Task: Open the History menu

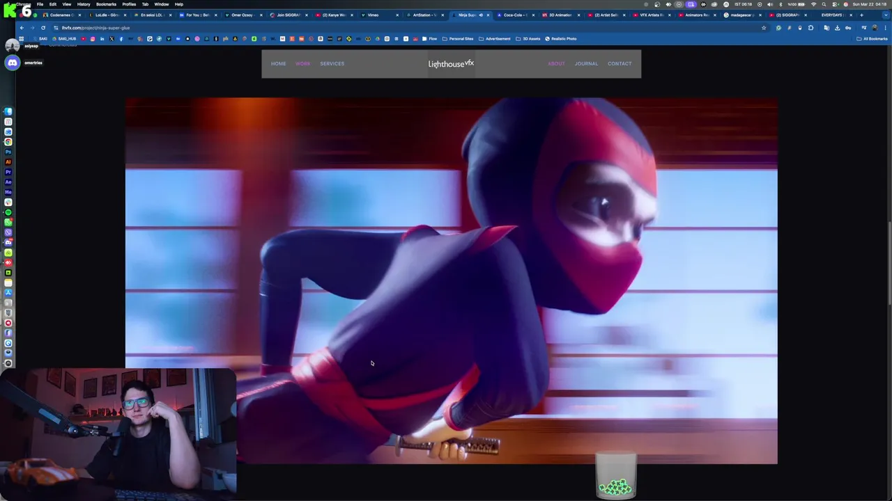Action: coord(84,4)
